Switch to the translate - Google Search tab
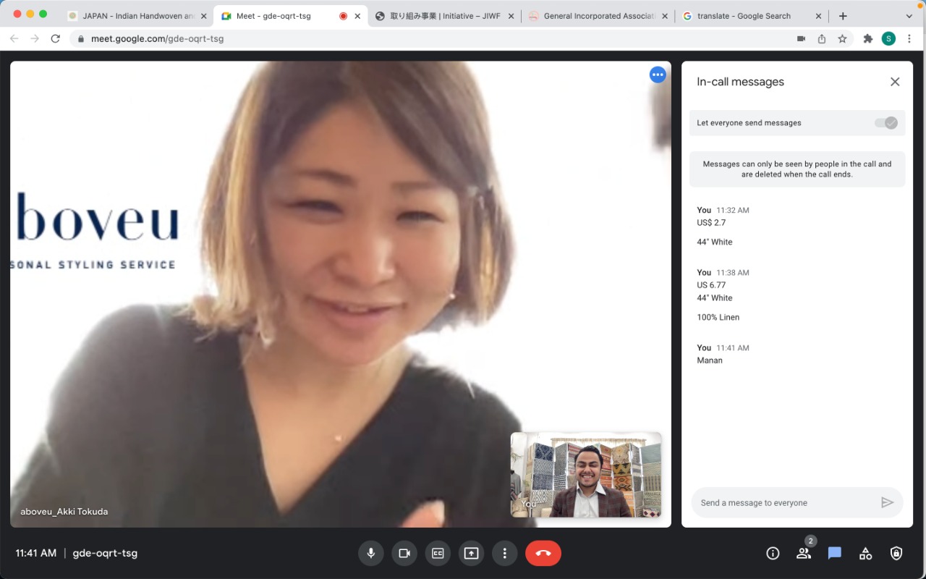The width and height of the screenshot is (926, 579). [749, 16]
